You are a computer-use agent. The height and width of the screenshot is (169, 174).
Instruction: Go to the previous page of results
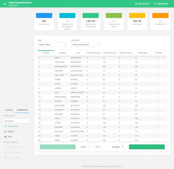point(58,147)
